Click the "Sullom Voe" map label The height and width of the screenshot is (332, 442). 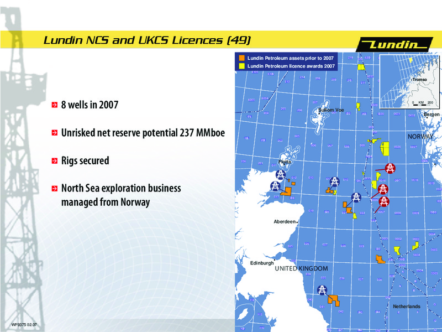coord(331,110)
